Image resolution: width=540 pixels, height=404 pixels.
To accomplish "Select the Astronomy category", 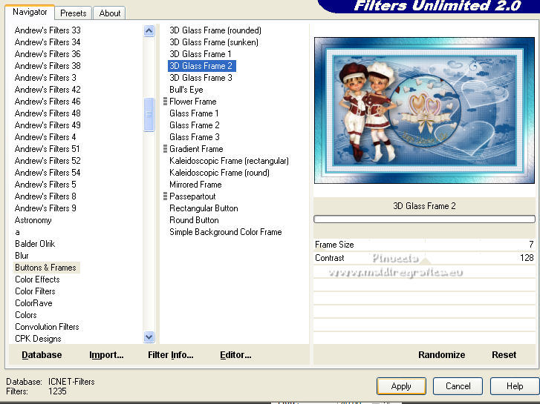I will click(33, 220).
